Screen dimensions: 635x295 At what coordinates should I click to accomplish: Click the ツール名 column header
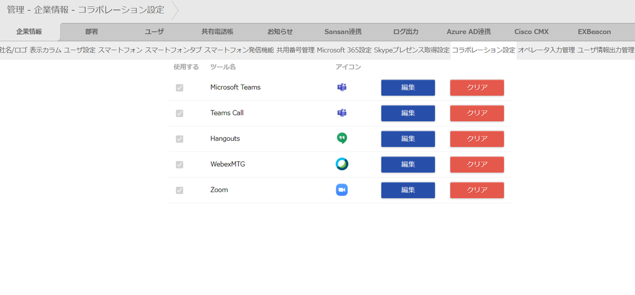click(x=223, y=67)
